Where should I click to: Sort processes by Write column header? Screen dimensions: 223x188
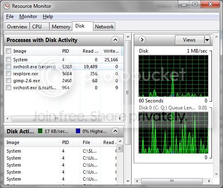[111, 51]
